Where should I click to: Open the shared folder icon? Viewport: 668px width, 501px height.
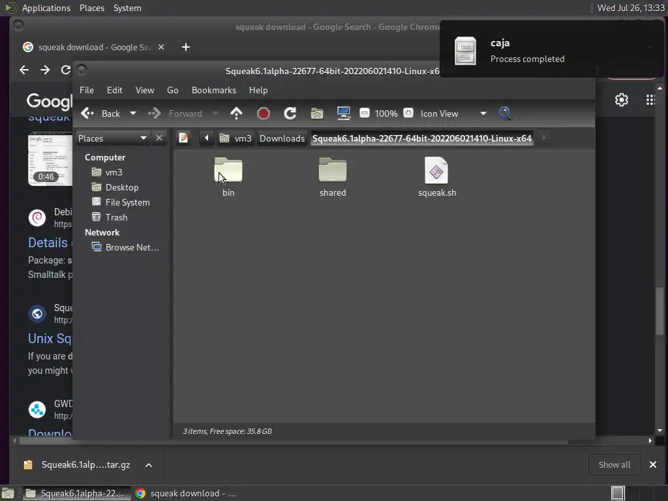[x=333, y=170]
